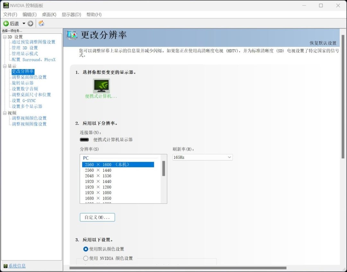Go to the Home icon in toolbar
Image resolution: width=347 pixels, height=272 pixels.
point(41,23)
